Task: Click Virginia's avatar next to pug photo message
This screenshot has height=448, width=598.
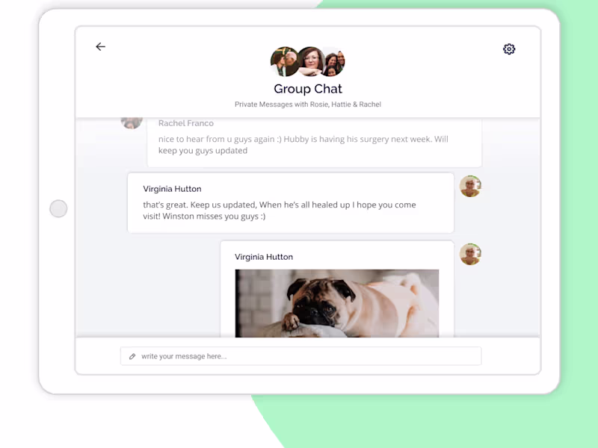Action: pos(470,254)
